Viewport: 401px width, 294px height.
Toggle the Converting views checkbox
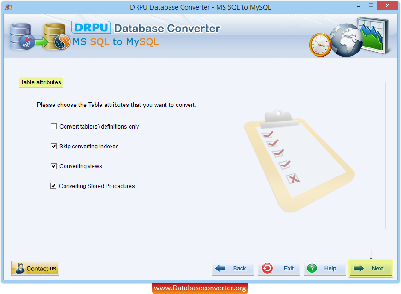(x=54, y=166)
